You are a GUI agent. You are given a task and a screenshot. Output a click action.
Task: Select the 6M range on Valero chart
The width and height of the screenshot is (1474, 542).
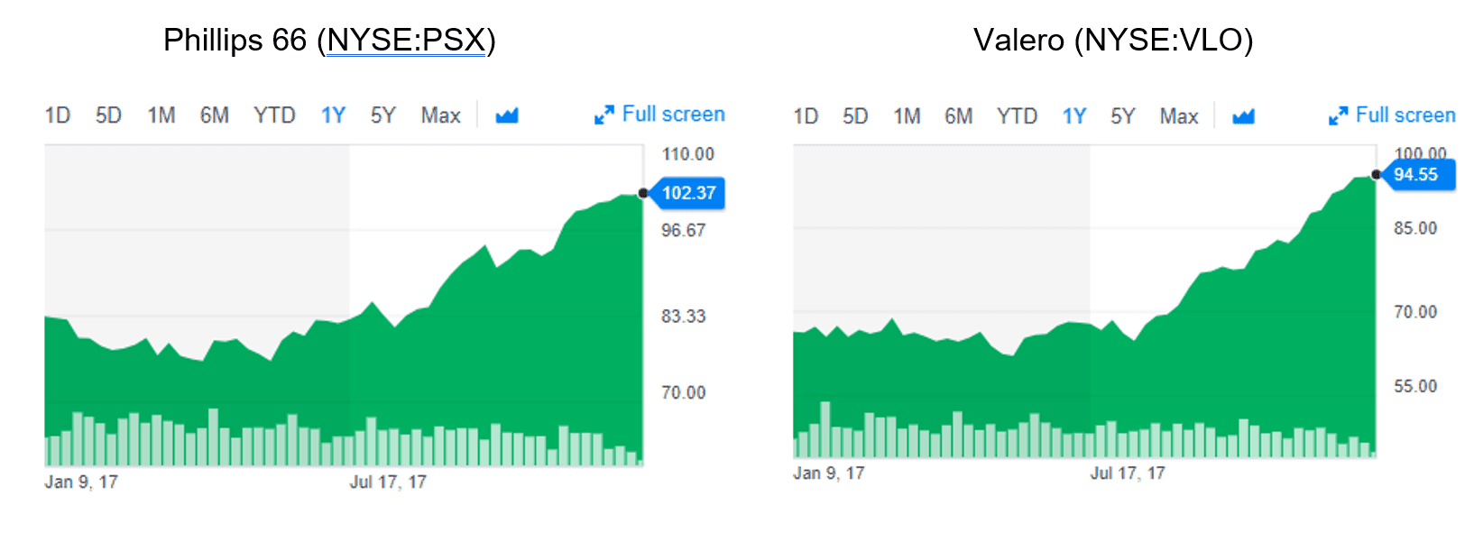[x=959, y=115]
